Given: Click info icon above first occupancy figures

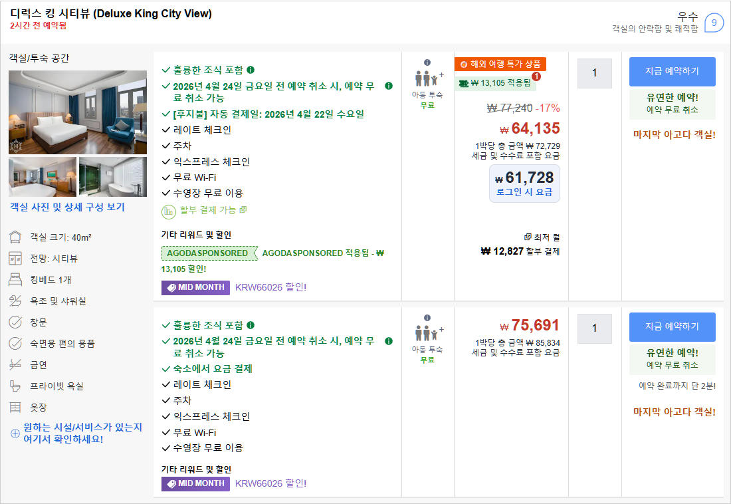Looking at the screenshot, I should [x=427, y=63].
